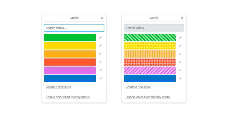Viewport: 229px width, 117px height.
Task: Select the solid orange label swatch
Action: [70, 54]
